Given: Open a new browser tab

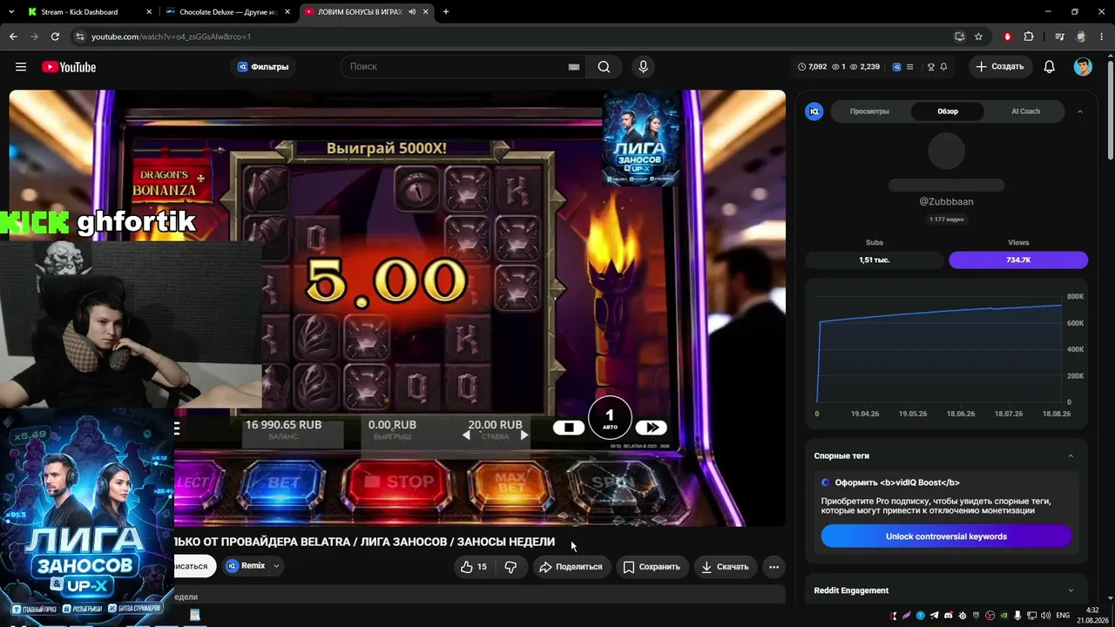Looking at the screenshot, I should tap(446, 12).
